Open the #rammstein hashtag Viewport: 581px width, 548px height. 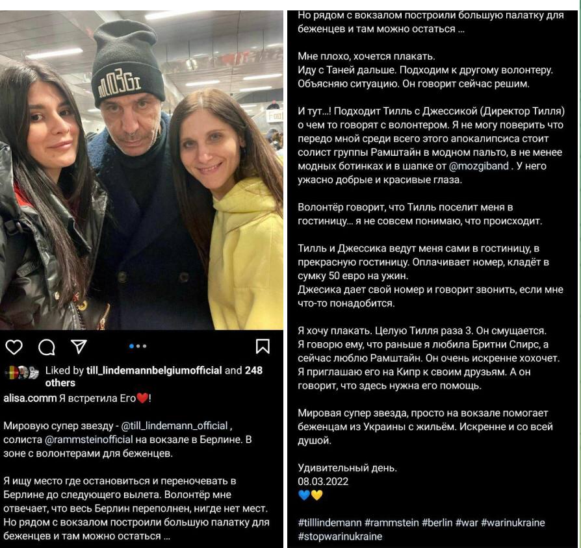click(392, 523)
